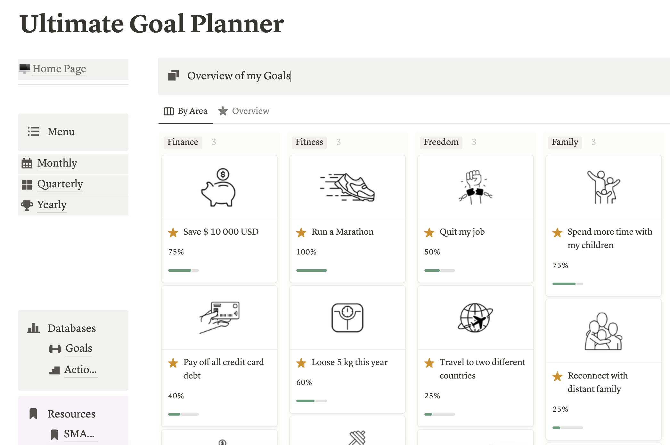Open the Quarterly page link

coord(60,184)
